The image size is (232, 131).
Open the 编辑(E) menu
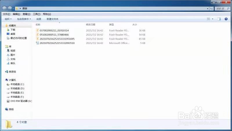[17, 14]
